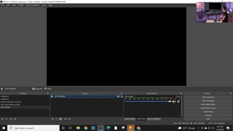This screenshot has width=233, height=131.
Task: Mute the RTSP CAMERA audio with the speaker icon
Action: click(174, 102)
